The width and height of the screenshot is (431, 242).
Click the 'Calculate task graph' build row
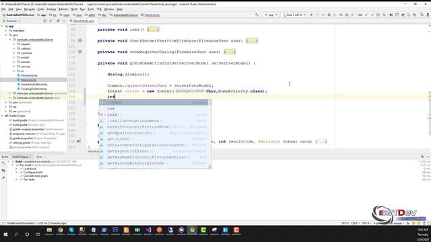point(36,176)
